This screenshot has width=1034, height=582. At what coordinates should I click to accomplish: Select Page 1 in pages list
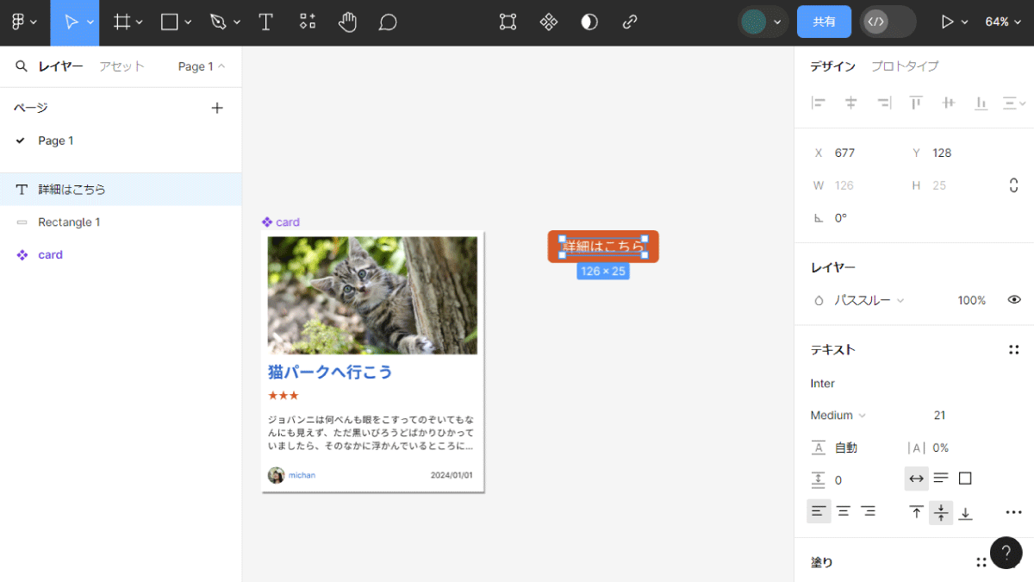121,141
